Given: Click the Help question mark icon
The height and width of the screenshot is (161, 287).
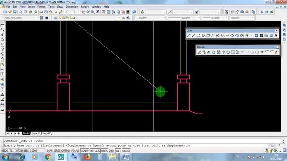Looking at the screenshot, I should 134,12.
